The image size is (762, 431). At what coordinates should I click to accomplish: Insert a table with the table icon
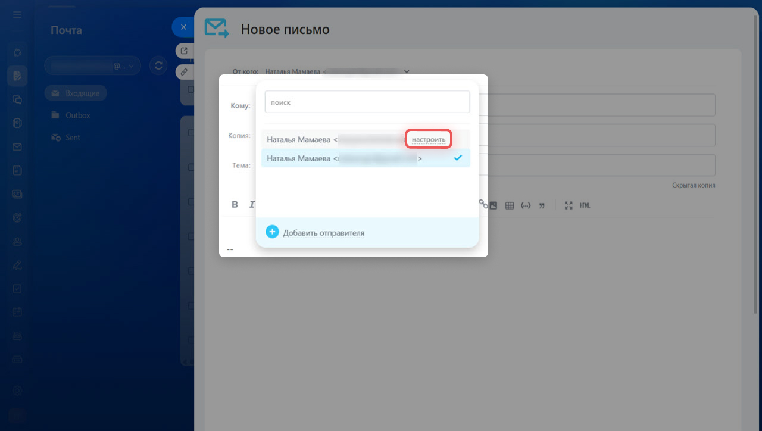coord(510,205)
